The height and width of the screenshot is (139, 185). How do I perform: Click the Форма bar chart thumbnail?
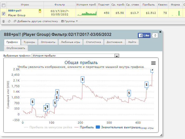pyautogui.click(x=176, y=13)
